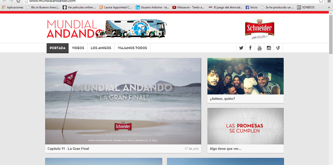Screen dimensions: 333x165
Task: Open the Vine social icon
Action: point(278,48)
